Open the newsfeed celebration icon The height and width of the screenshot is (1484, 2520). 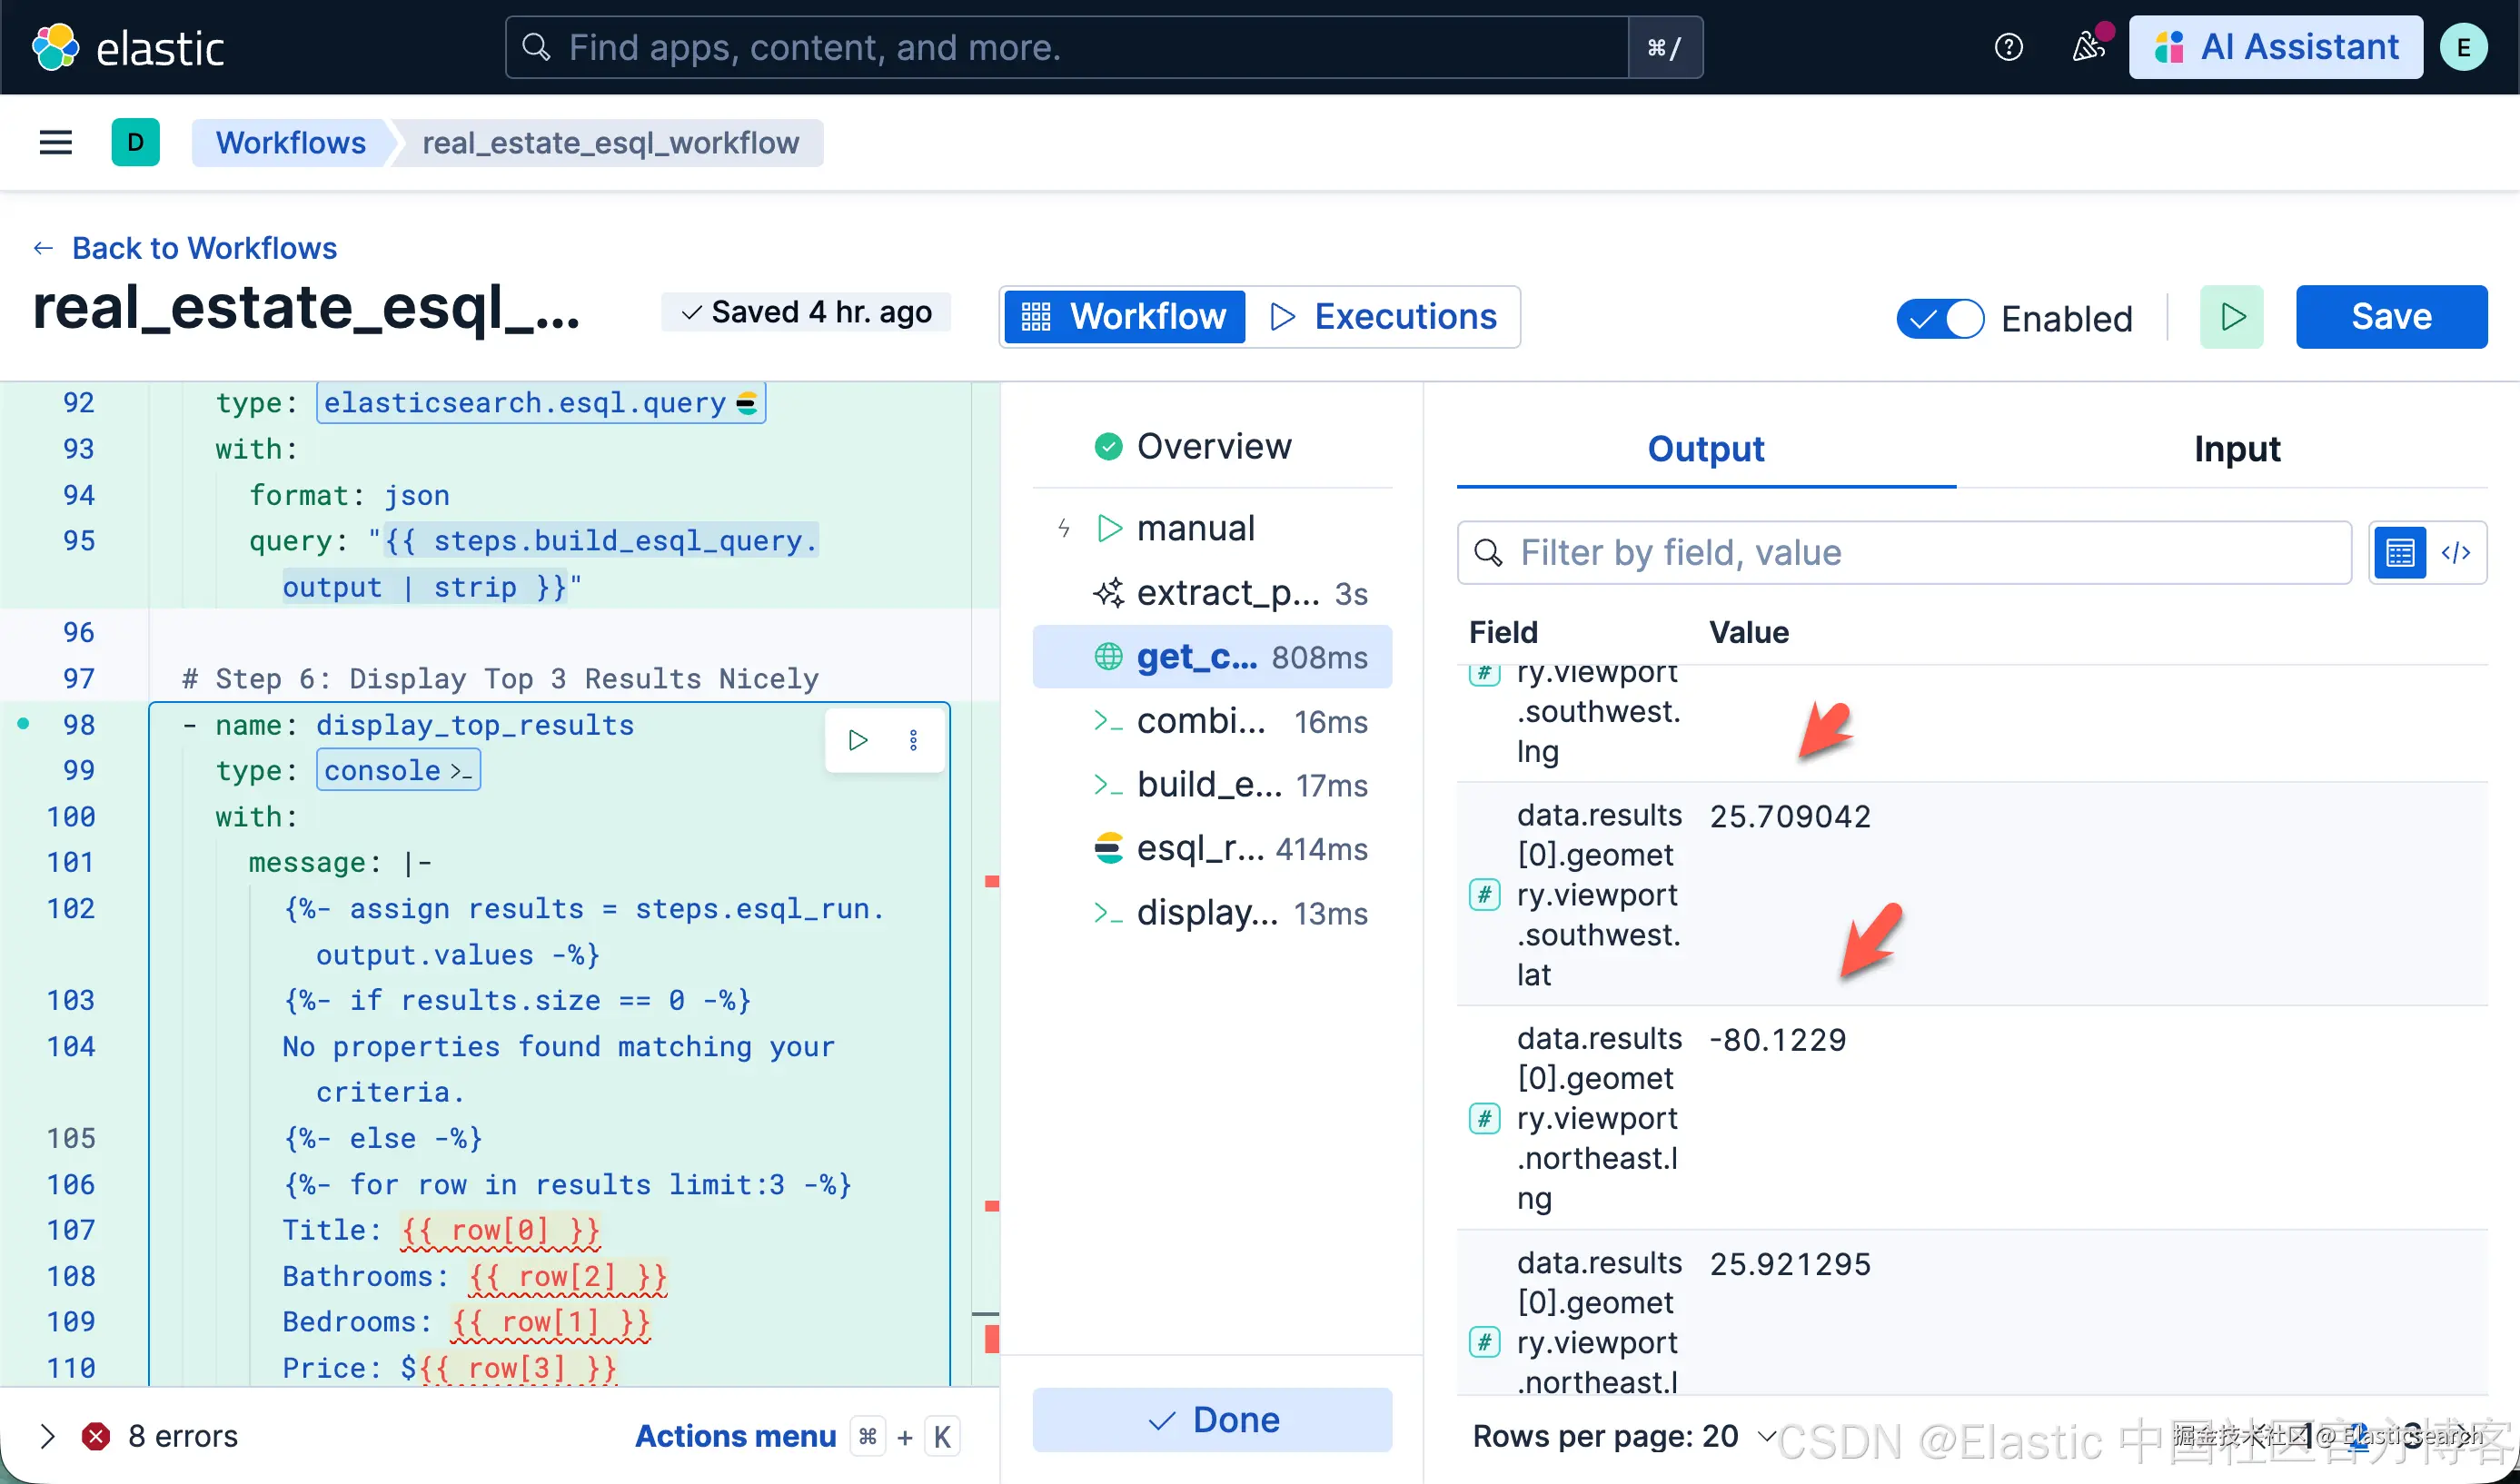point(2088,47)
